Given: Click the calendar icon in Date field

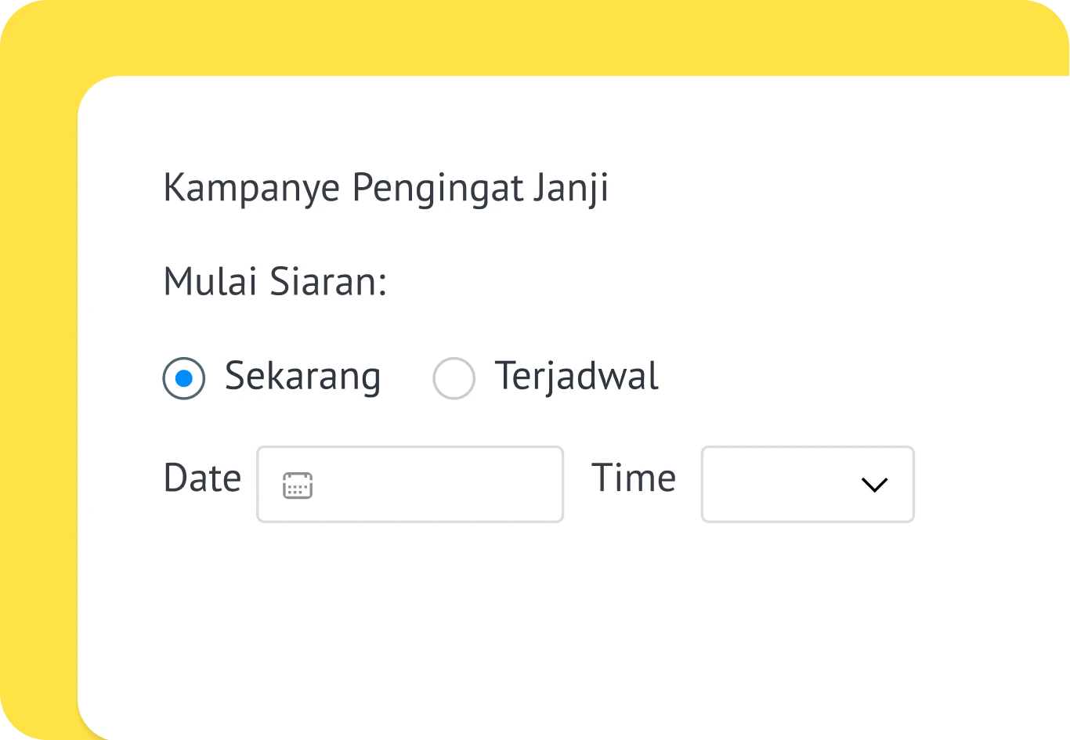Looking at the screenshot, I should coord(298,486).
